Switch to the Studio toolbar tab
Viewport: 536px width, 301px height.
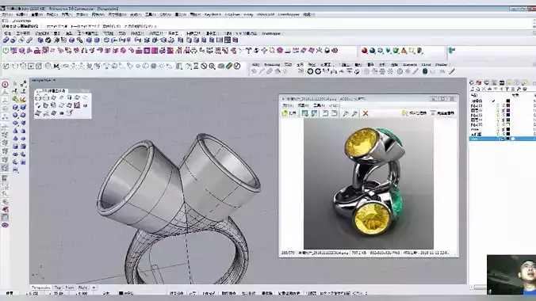click(441, 65)
